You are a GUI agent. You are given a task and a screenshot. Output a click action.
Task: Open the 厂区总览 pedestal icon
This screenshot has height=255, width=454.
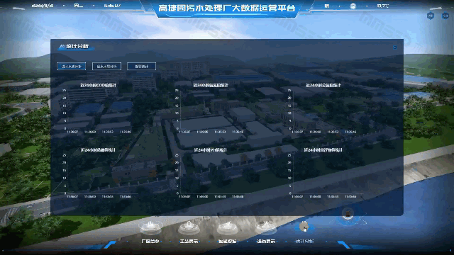pyautogui.click(x=150, y=227)
